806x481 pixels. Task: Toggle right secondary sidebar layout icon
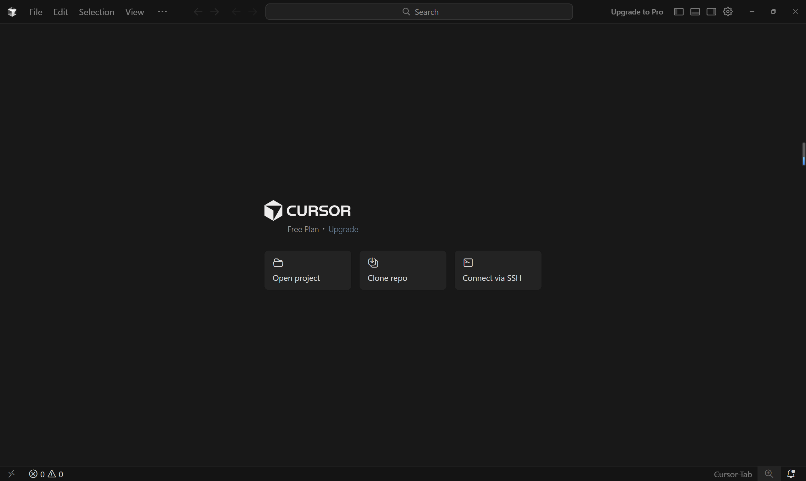pos(711,12)
